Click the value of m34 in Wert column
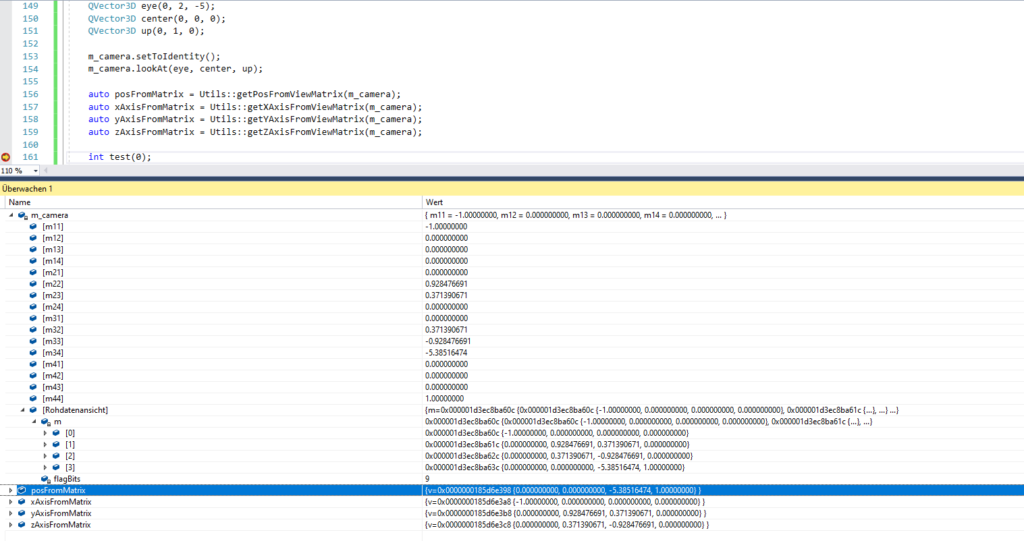The image size is (1024, 541). (446, 353)
